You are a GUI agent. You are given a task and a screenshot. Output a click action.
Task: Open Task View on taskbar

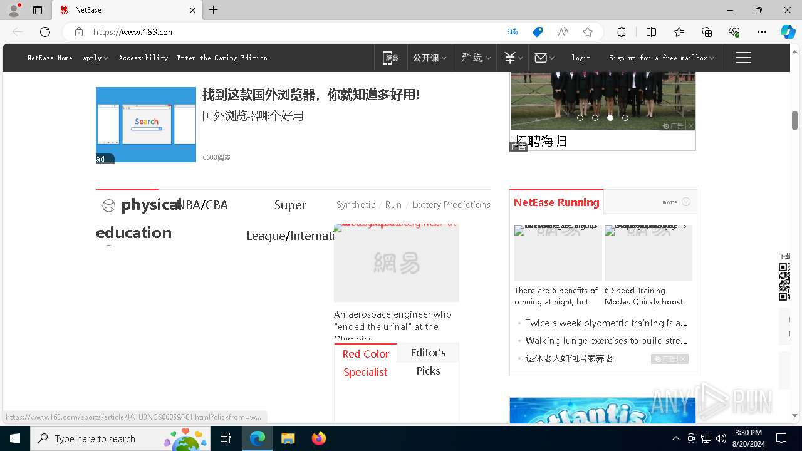coord(226,438)
